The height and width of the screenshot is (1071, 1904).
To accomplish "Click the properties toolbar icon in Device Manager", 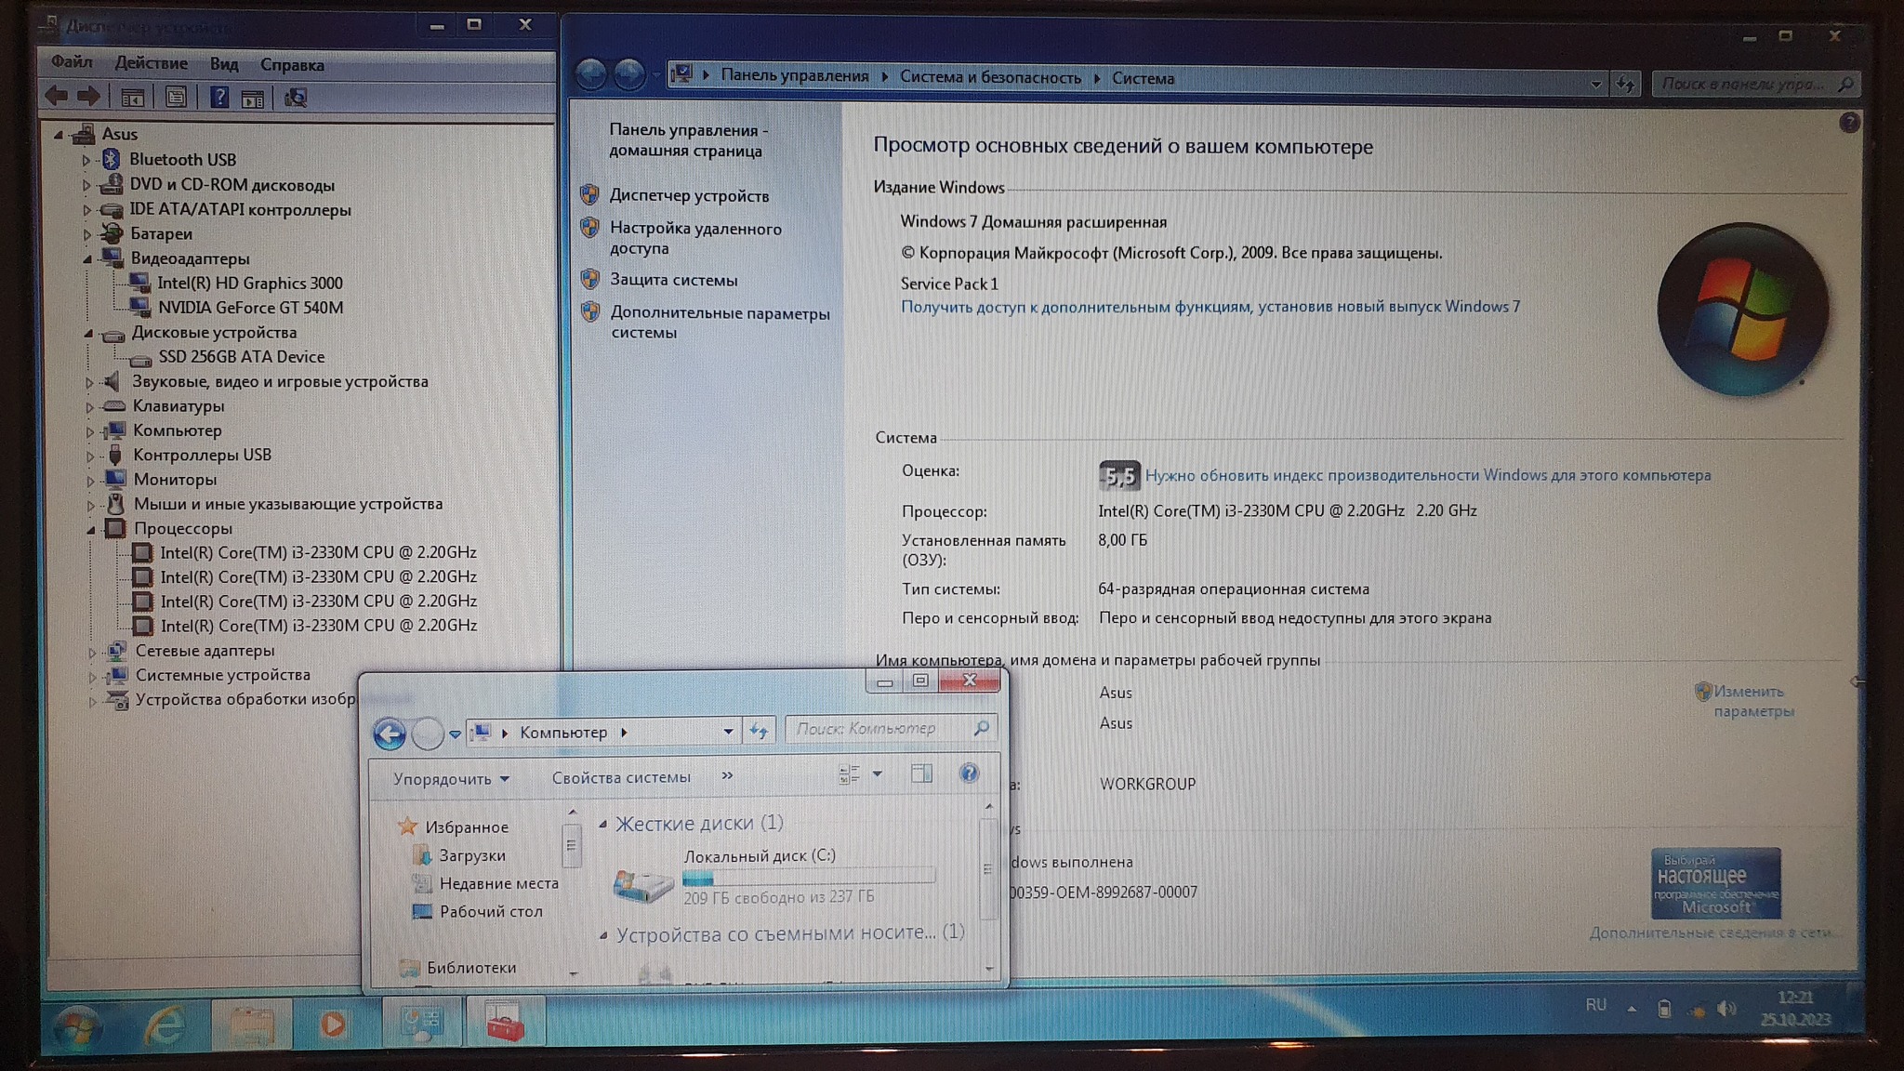I will (176, 97).
